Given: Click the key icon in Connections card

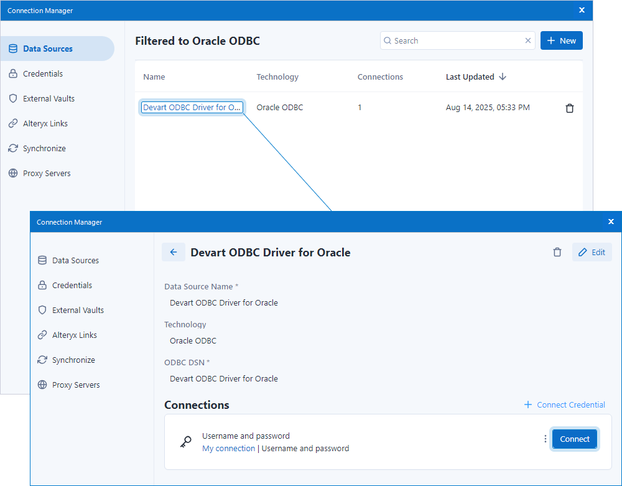Looking at the screenshot, I should tap(185, 442).
